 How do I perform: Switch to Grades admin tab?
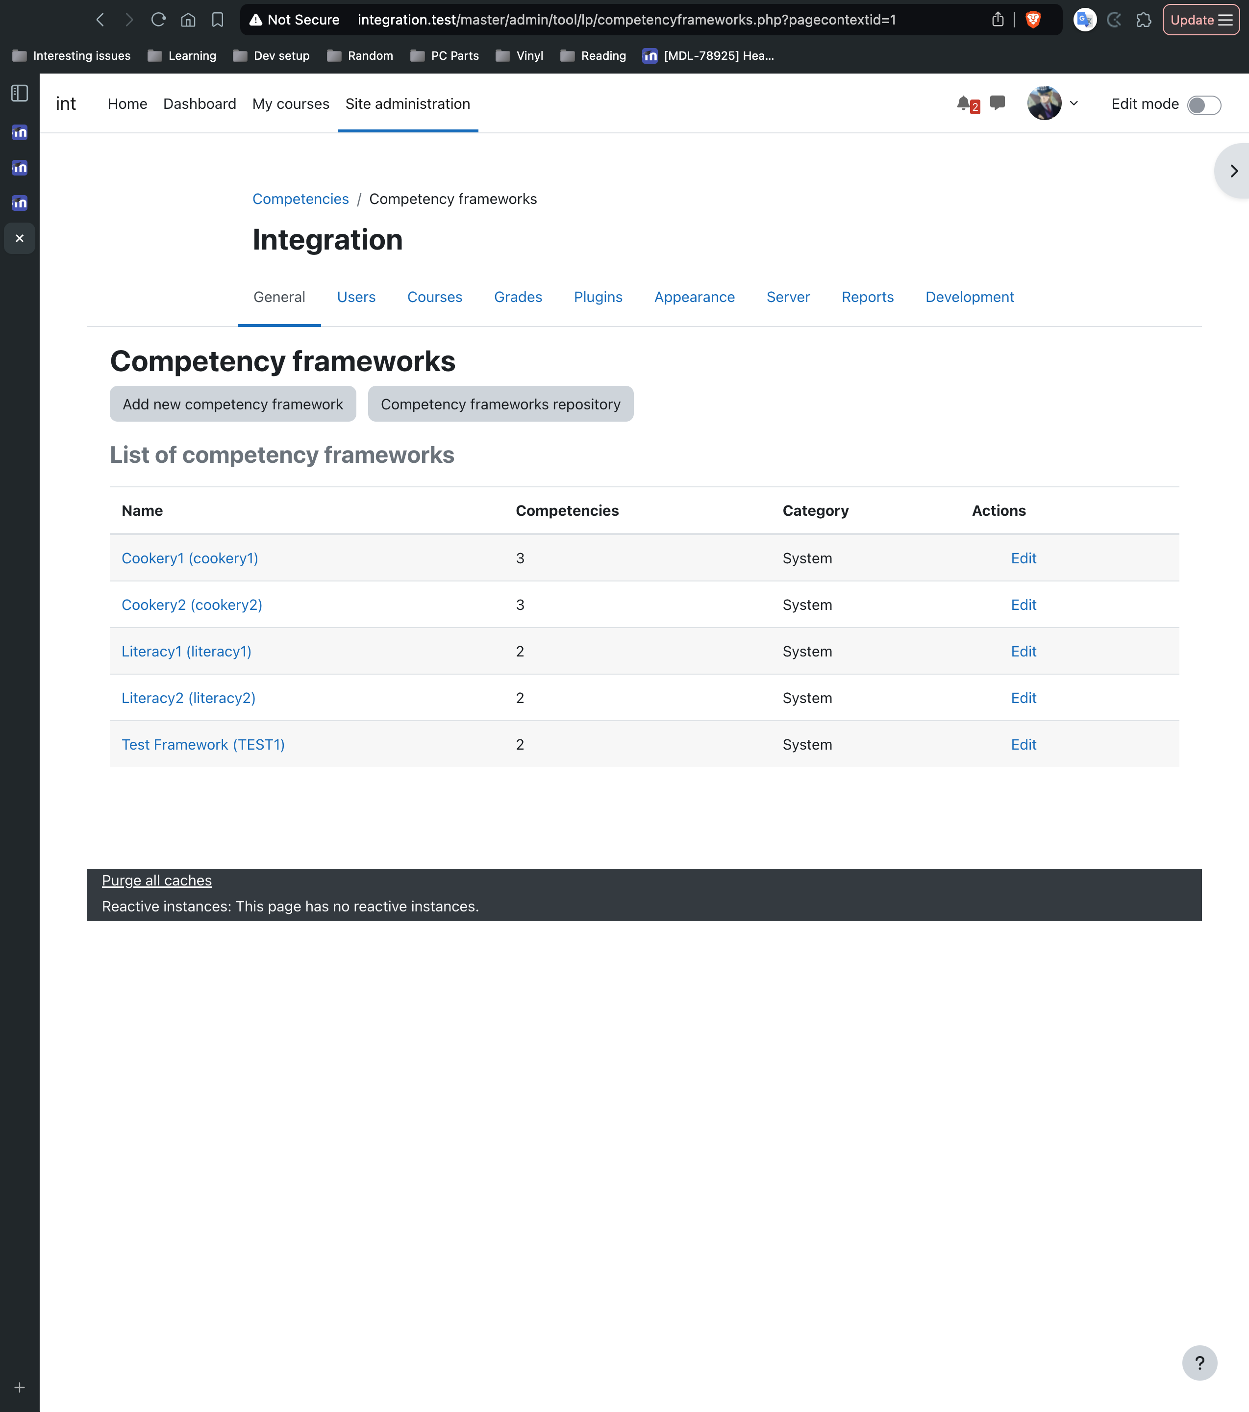point(518,297)
